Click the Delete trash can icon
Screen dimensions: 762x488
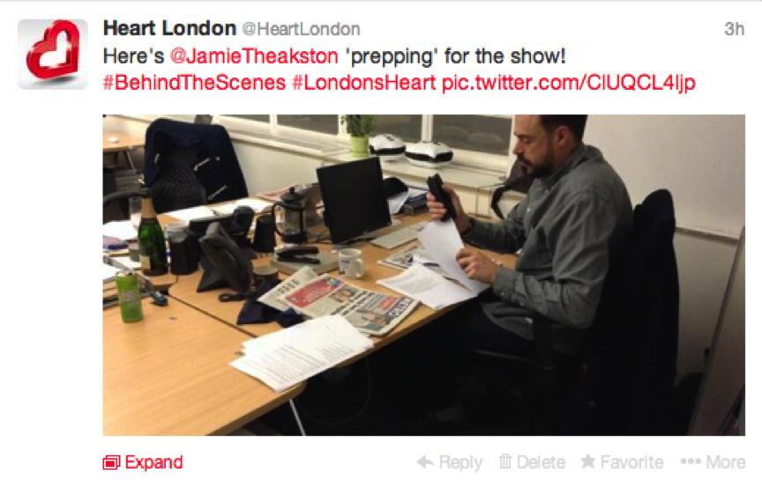(505, 462)
